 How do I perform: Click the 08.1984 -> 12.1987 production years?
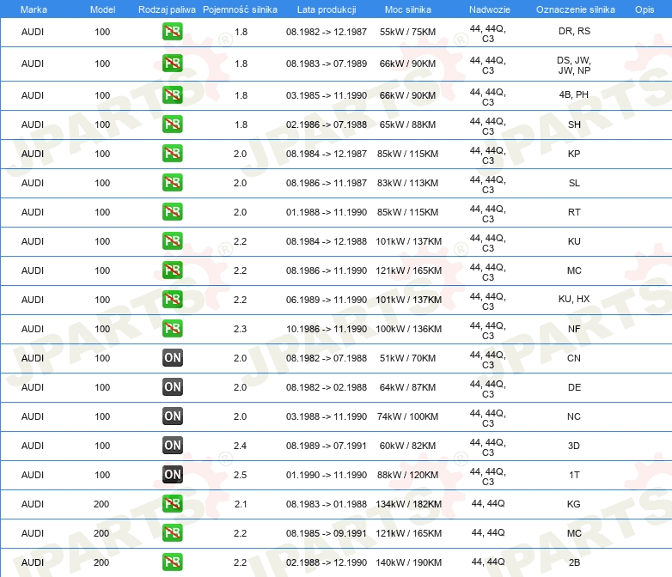click(327, 154)
